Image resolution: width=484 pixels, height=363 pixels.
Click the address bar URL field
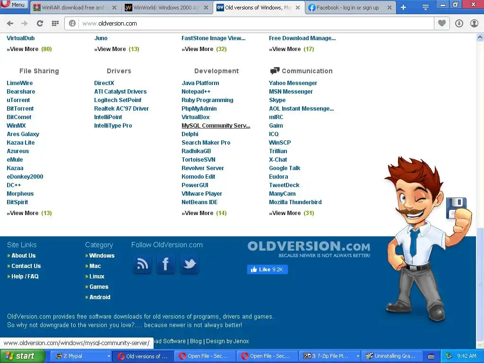(x=256, y=24)
